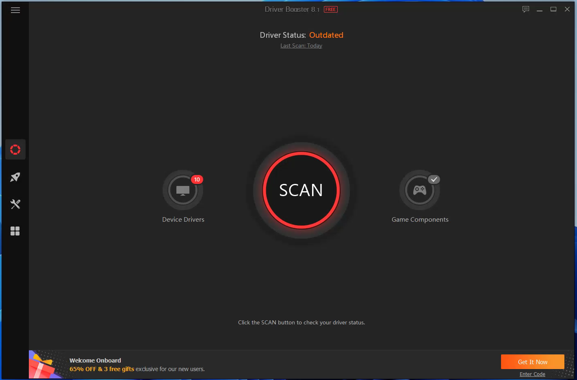The image size is (577, 380).
Task: Click the Get It Now button
Action: [533, 362]
